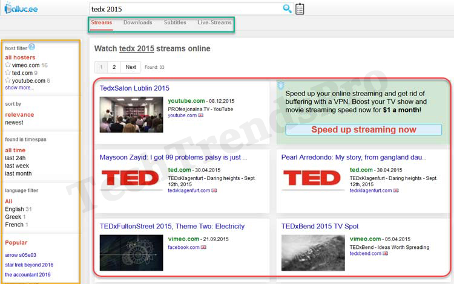
Task: Select All languages filter
Action: [8, 201]
